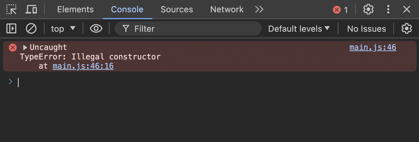Show the console sidebar panel

click(x=12, y=29)
